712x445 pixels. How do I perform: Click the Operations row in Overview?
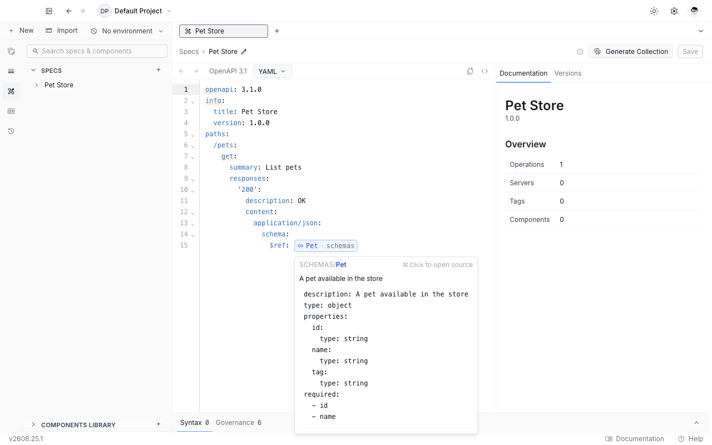point(603,165)
